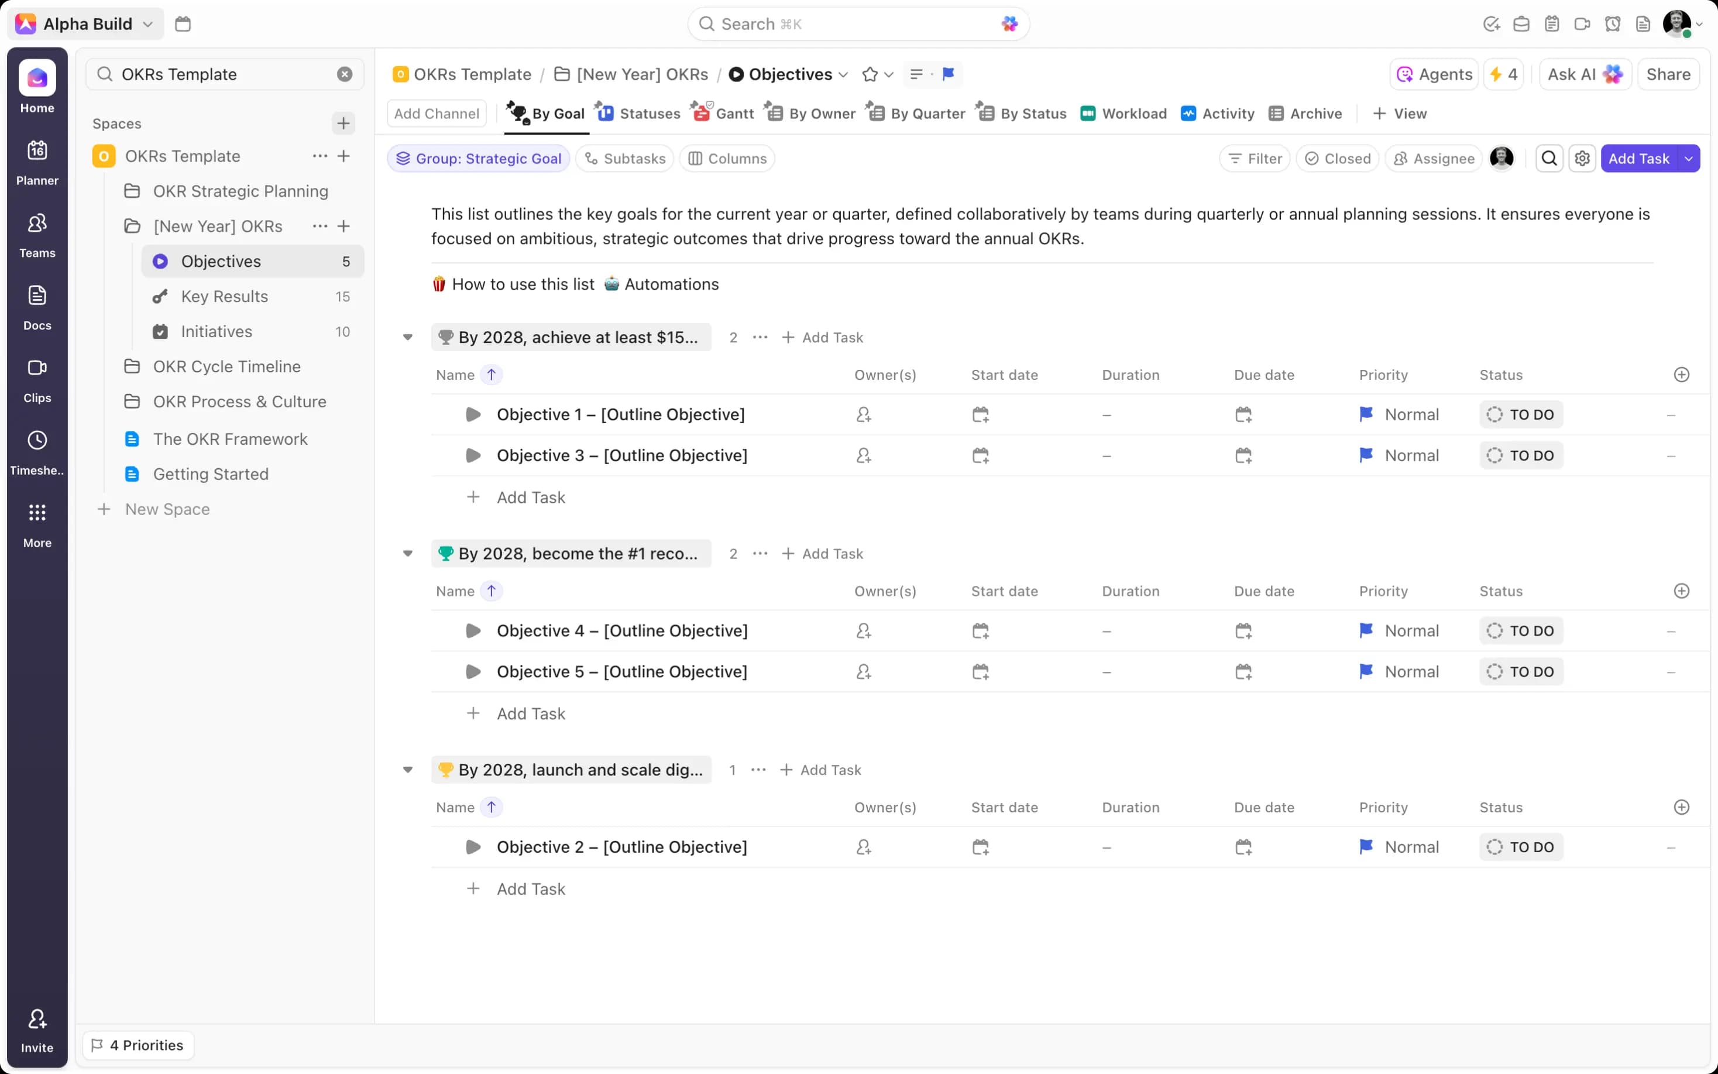1718x1074 pixels.
Task: Create a new task from top bar checkmark icon
Action: (1492, 23)
